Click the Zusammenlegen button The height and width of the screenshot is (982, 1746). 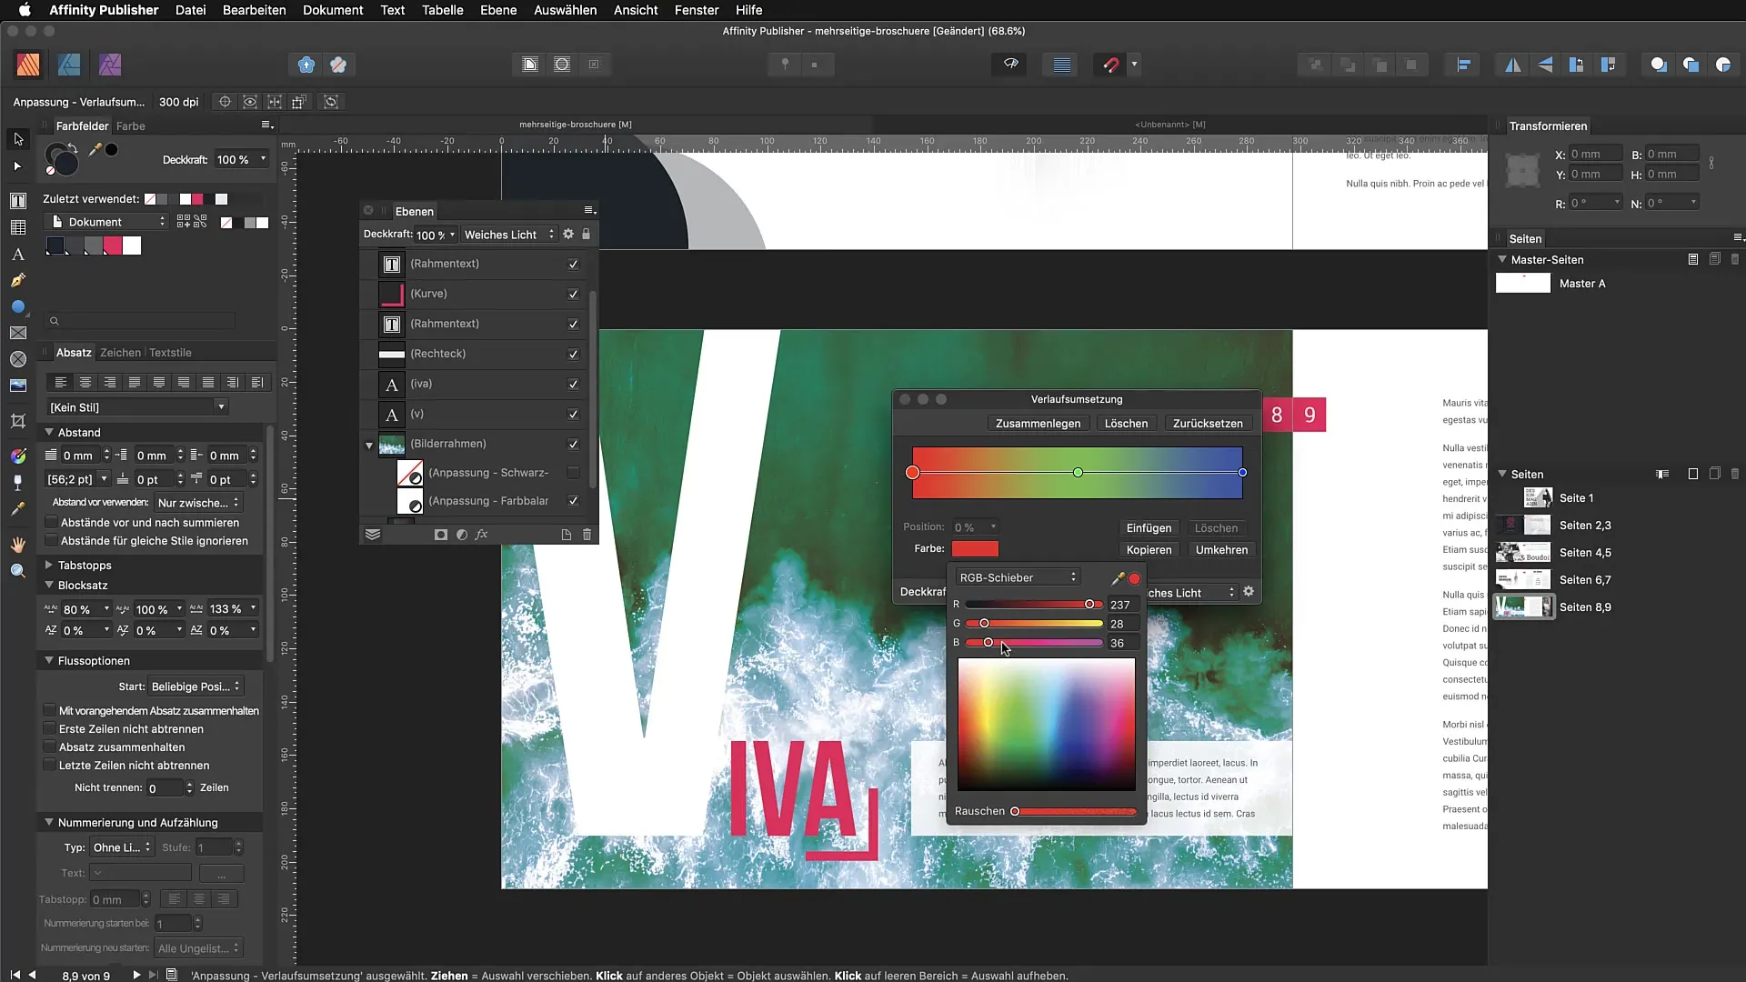point(1039,424)
